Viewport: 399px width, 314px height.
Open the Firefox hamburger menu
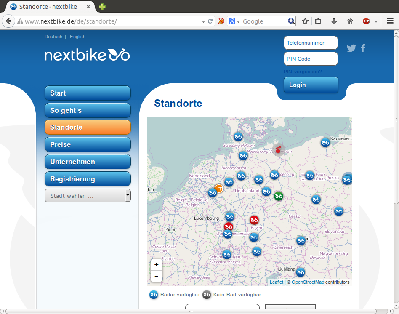(x=390, y=21)
